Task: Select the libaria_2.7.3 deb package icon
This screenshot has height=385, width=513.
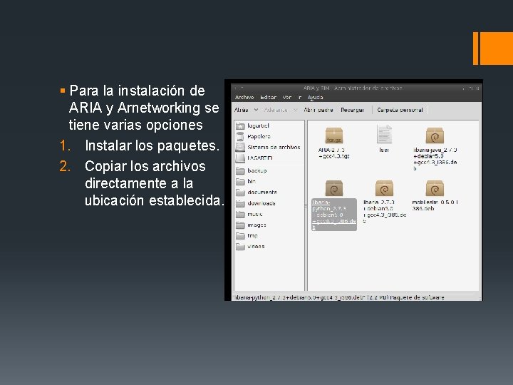Action: click(384, 188)
